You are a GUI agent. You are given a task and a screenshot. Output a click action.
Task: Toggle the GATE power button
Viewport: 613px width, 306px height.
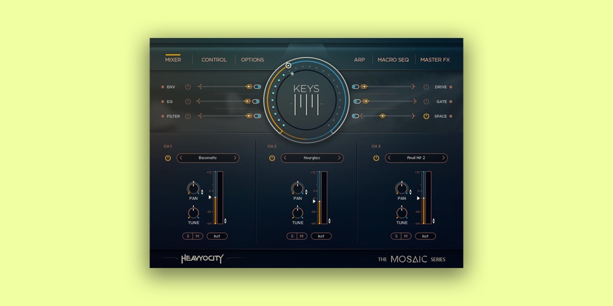pyautogui.click(x=426, y=102)
